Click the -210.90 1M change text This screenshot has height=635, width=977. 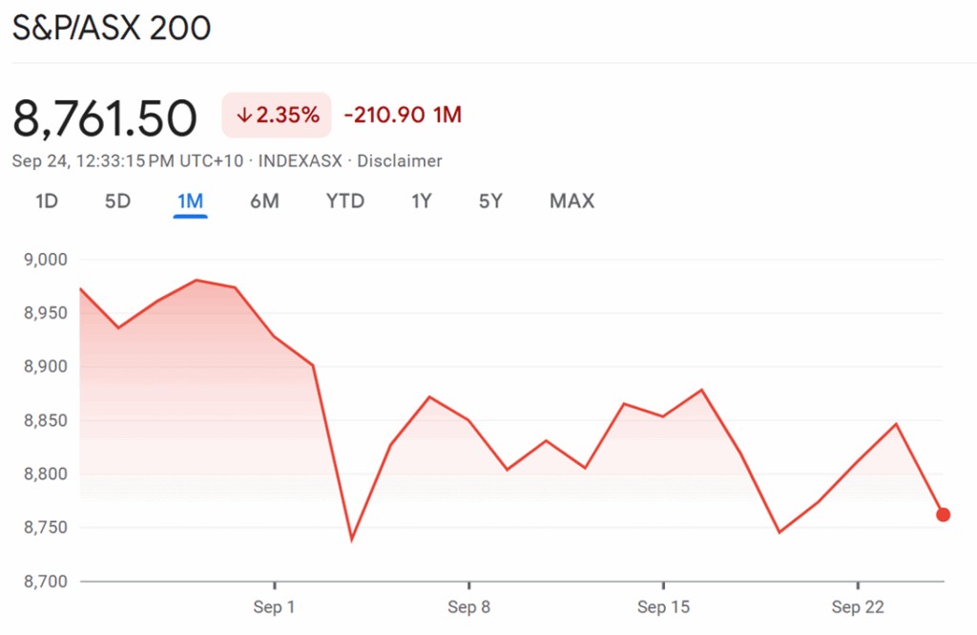[x=403, y=116]
